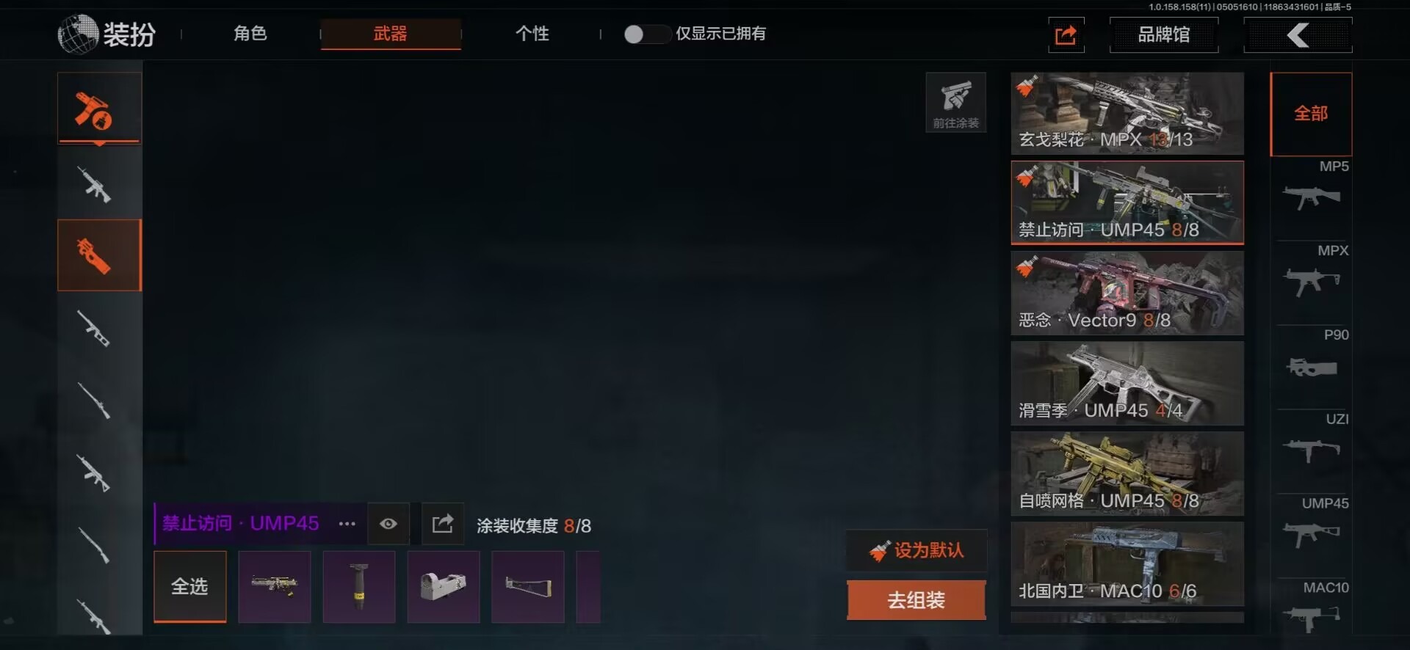Image resolution: width=1410 pixels, height=650 pixels.
Task: Click the share icon beside skin name
Action: [443, 524]
